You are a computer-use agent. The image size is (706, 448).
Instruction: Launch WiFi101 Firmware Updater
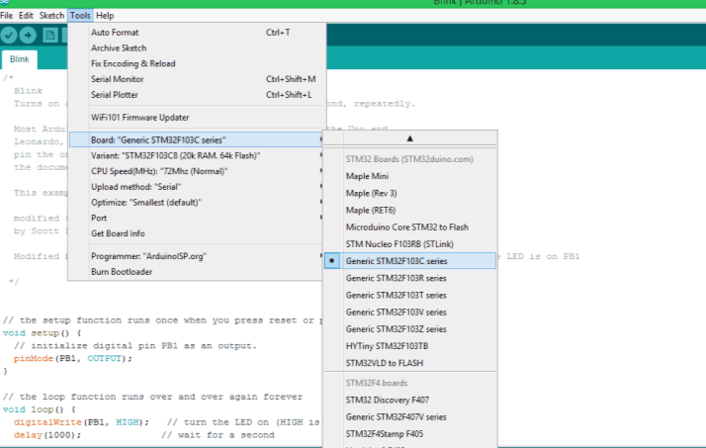[x=197, y=117]
